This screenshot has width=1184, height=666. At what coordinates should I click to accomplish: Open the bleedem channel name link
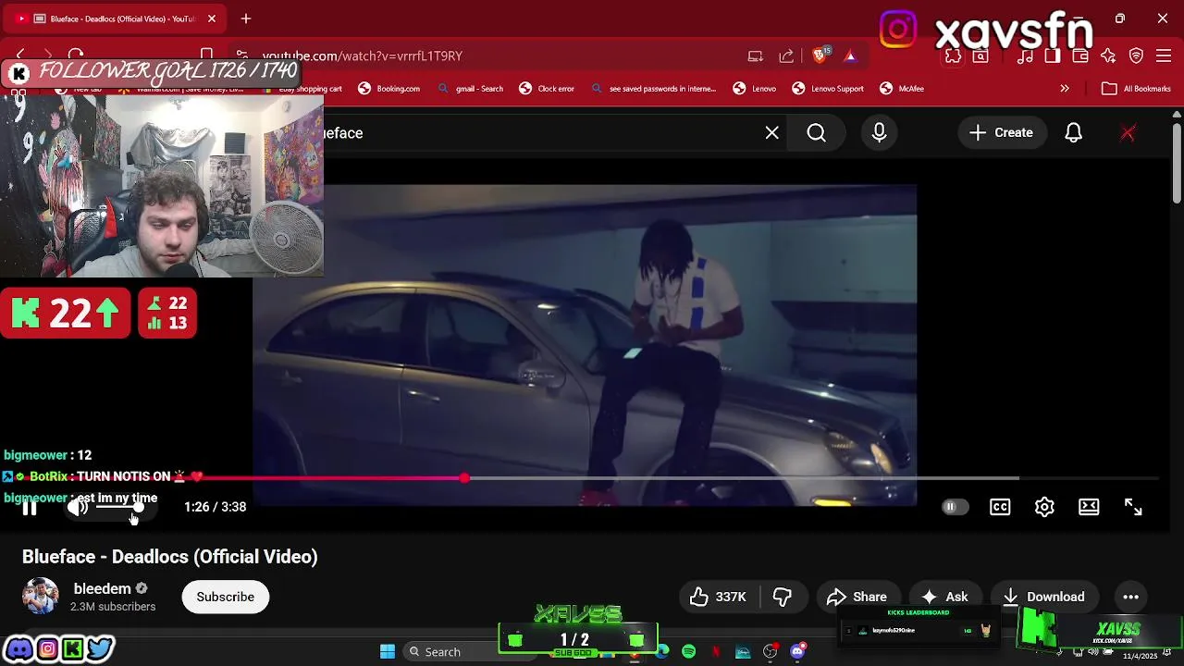pyautogui.click(x=102, y=589)
